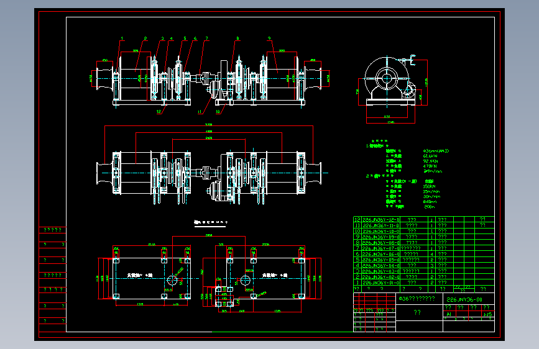539x349 pixels.
Task: Select part number 226JN36Y-09-0 in parts list
Action: [x=381, y=237]
